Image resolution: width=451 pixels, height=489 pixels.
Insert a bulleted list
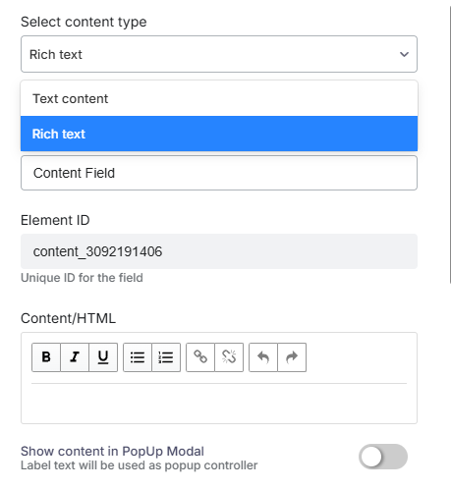coord(138,357)
